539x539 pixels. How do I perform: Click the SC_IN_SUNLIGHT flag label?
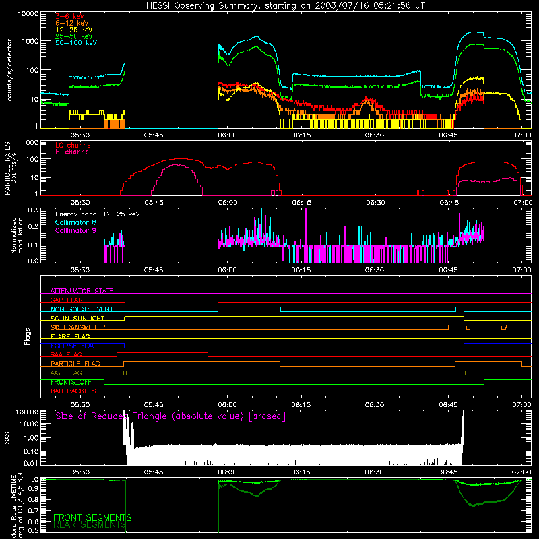click(77, 318)
